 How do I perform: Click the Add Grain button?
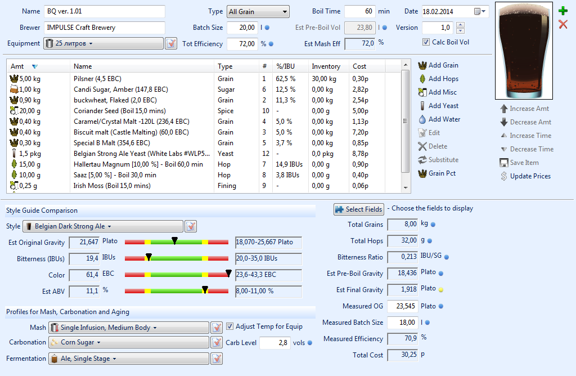click(439, 65)
